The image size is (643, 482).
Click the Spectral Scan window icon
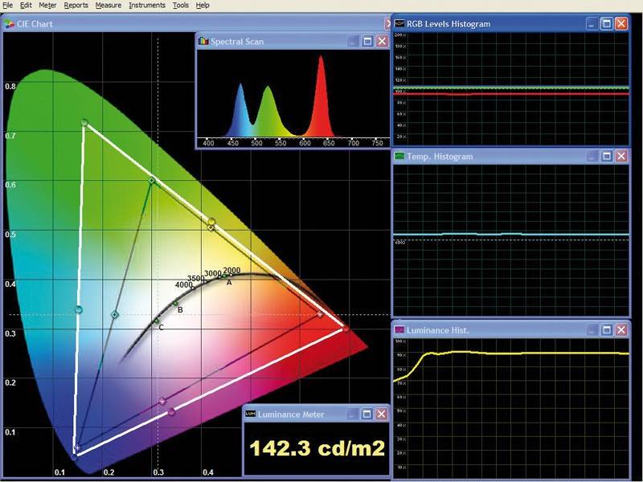click(203, 41)
